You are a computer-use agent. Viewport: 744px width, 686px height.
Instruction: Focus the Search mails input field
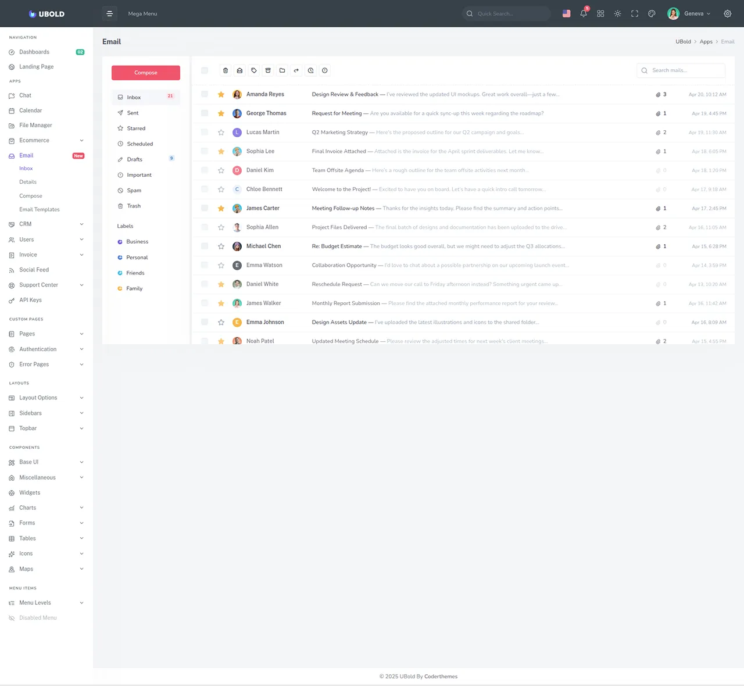[x=681, y=70]
